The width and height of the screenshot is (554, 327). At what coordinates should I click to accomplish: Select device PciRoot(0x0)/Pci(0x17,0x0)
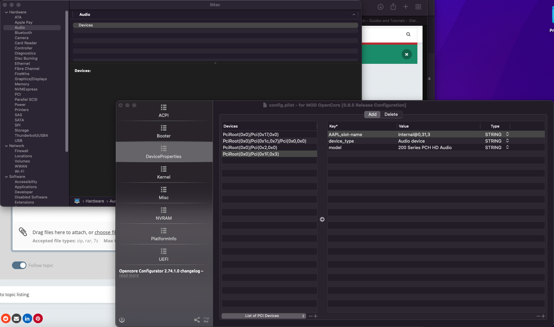(x=269, y=135)
